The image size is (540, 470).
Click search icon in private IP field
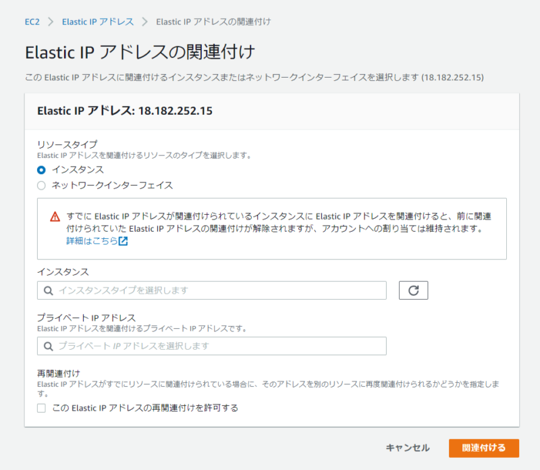tap(49, 346)
